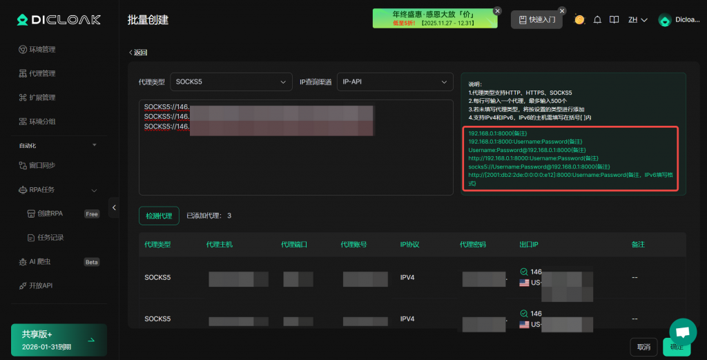This screenshot has height=360, width=707.
Task: Click the 确定 confirm button
Action: click(676, 347)
